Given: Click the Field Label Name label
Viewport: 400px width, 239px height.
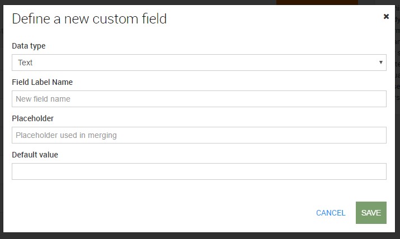Looking at the screenshot, I should click(x=43, y=82).
